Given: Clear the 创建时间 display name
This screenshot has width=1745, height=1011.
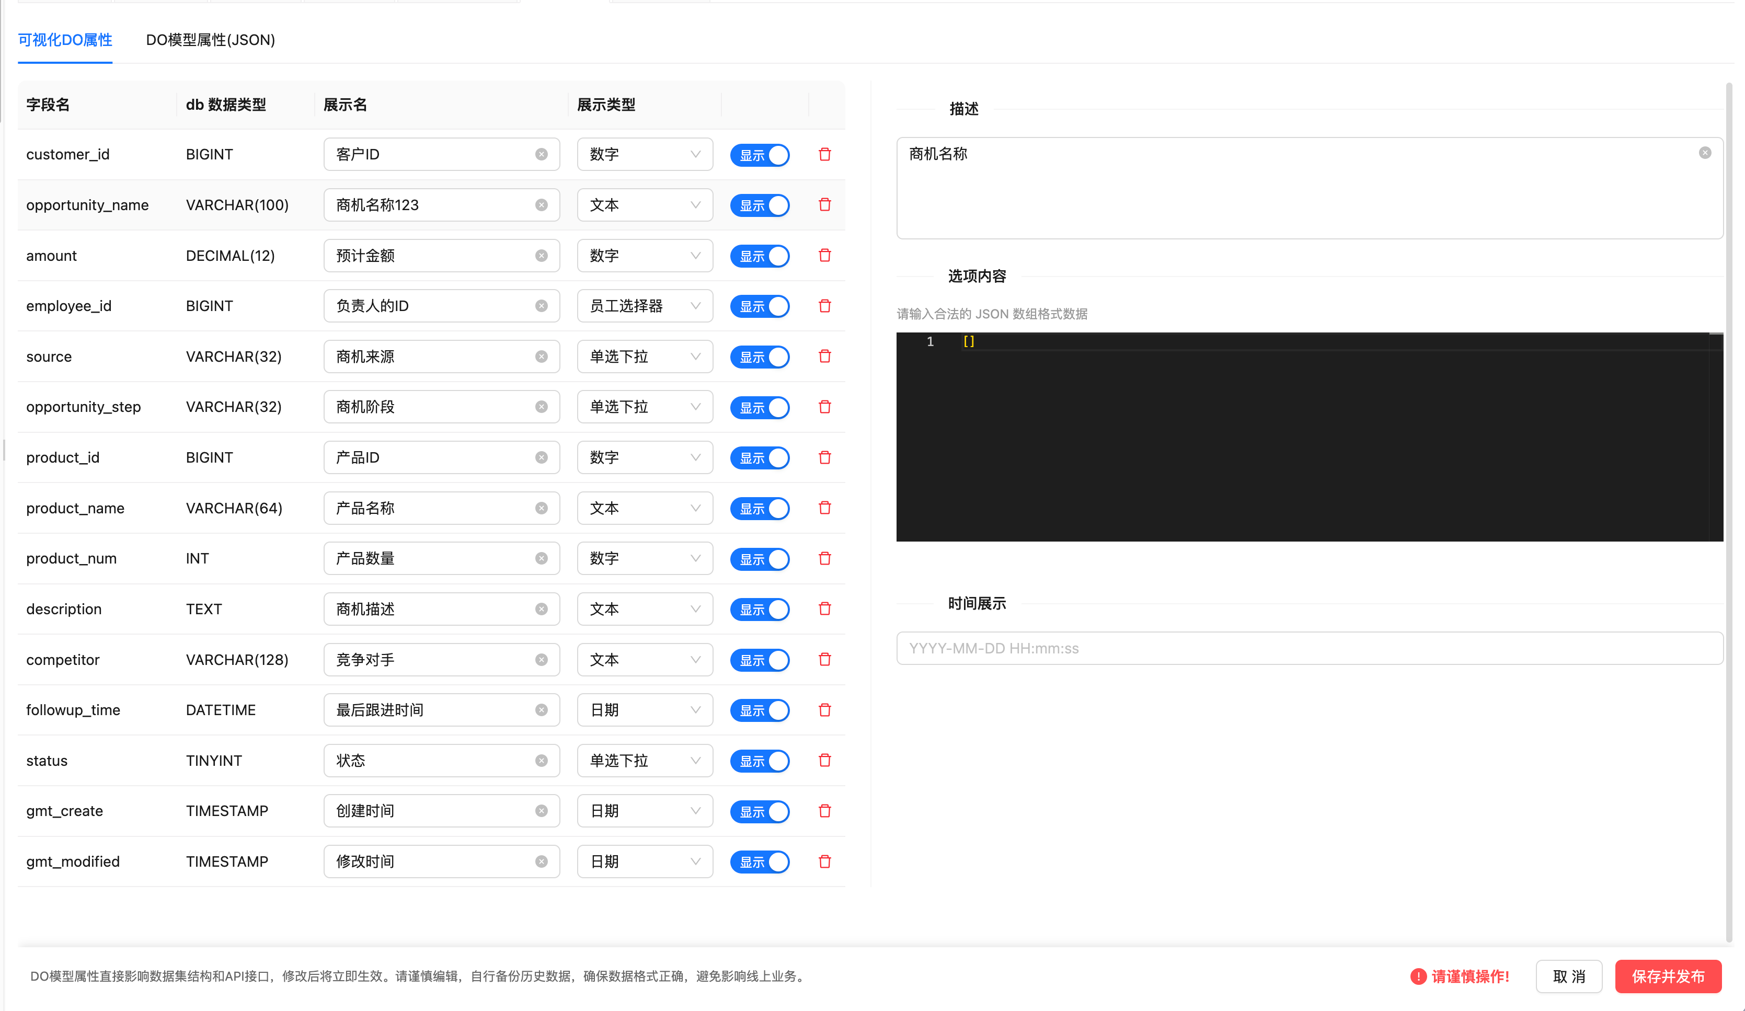Looking at the screenshot, I should click(542, 811).
